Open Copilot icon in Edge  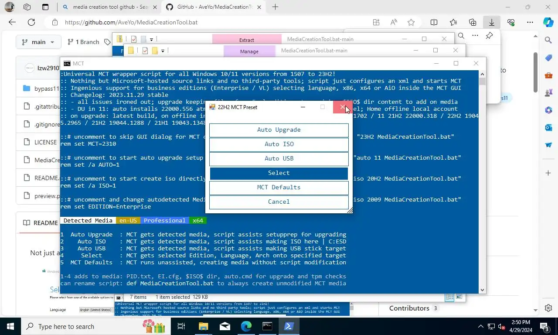click(548, 22)
